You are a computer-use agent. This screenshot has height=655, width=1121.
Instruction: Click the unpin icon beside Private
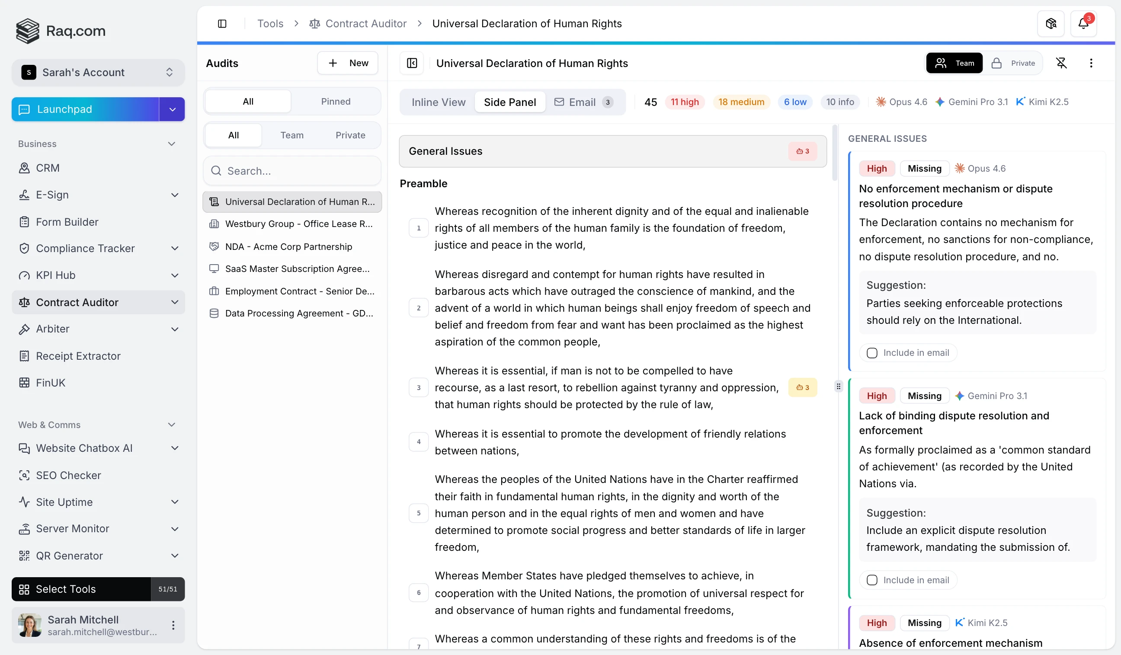pos(1061,63)
